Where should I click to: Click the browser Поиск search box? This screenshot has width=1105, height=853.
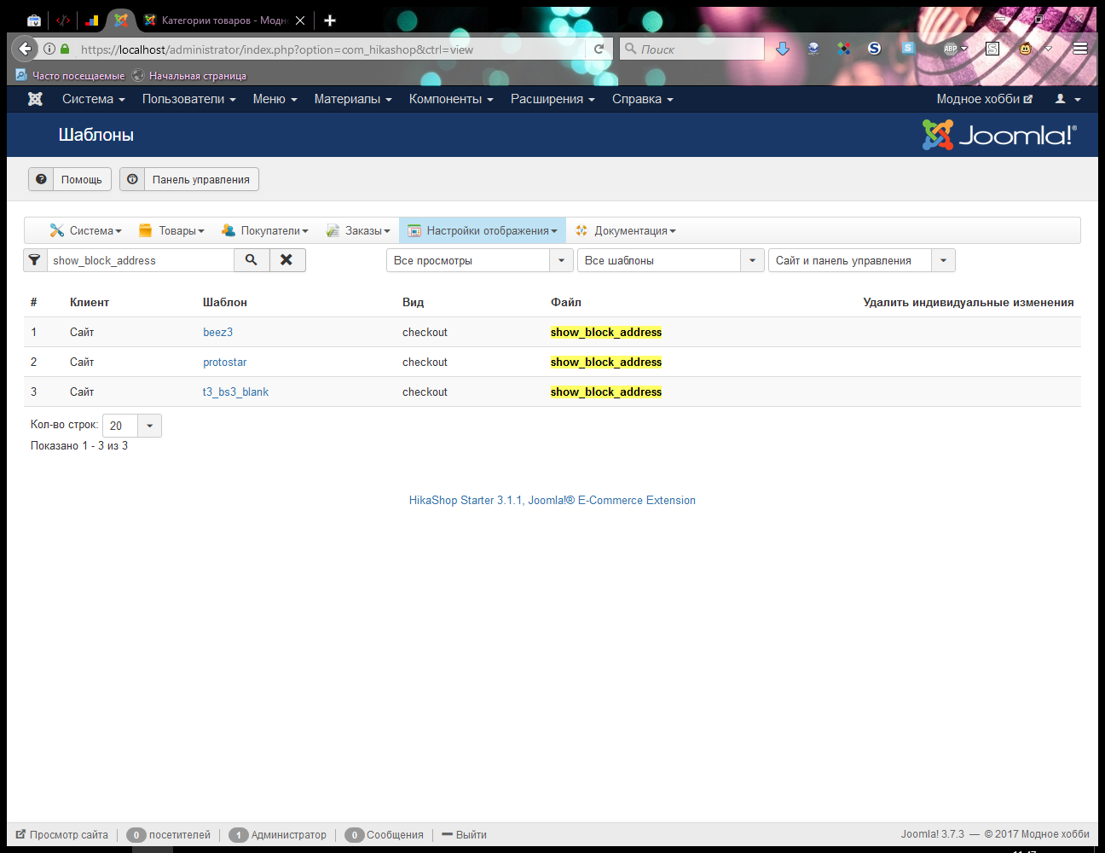pos(692,49)
